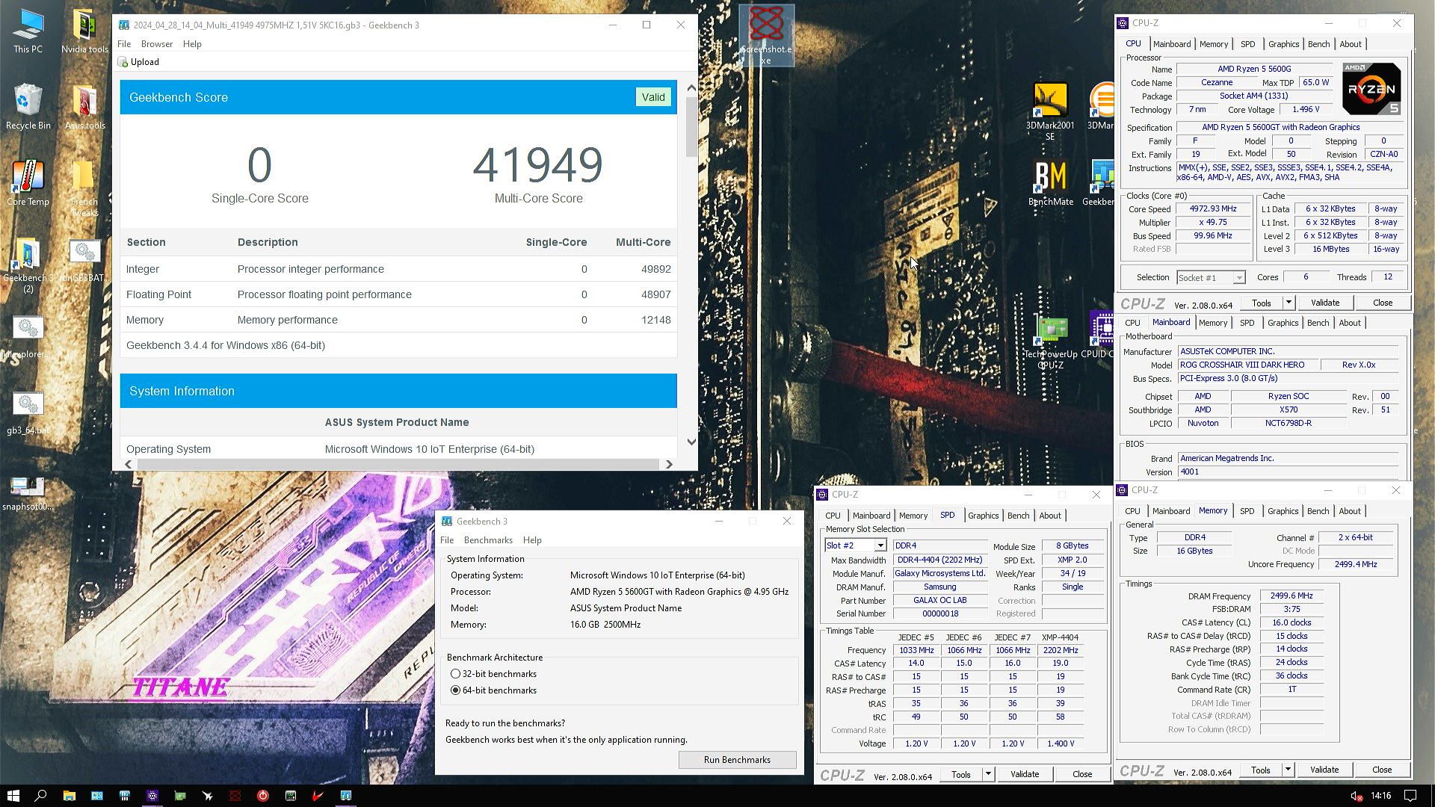Screen dimensions: 1435x807
Task: Click the green GPU-Z taskbar icon
Action: 180,796
